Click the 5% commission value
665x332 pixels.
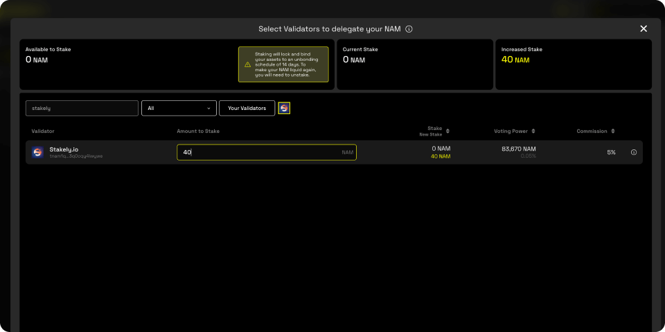611,152
